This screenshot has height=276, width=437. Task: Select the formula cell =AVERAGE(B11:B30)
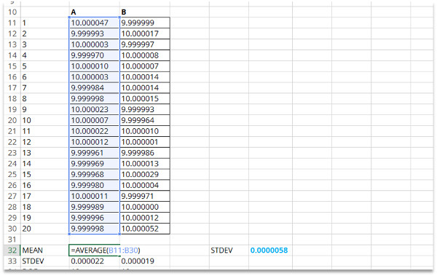95,251
